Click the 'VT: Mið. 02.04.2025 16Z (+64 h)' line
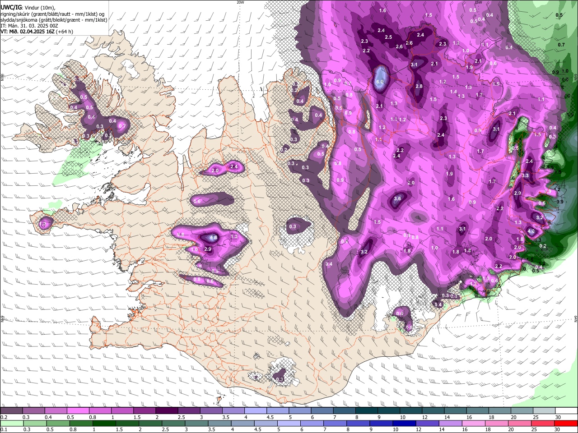The width and height of the screenshot is (578, 433). pyautogui.click(x=37, y=32)
